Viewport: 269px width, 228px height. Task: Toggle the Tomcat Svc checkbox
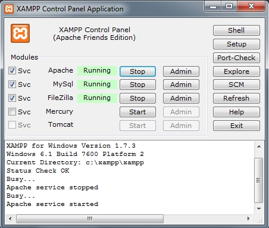(12, 125)
